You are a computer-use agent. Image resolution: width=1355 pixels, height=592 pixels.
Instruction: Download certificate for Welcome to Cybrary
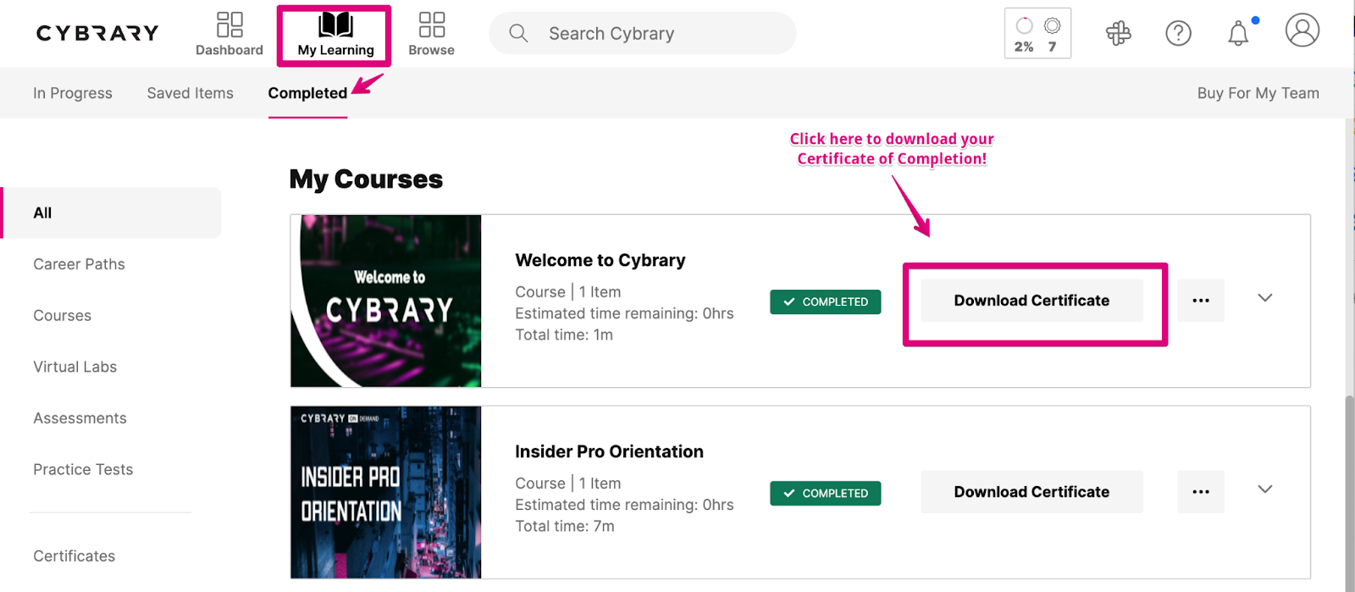click(1031, 301)
